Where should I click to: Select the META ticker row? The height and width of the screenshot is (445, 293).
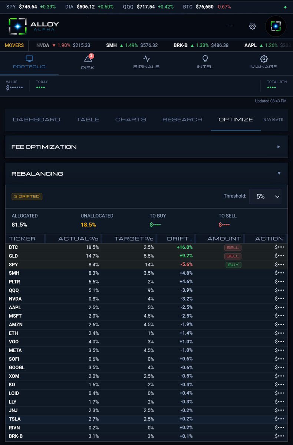pyautogui.click(x=146, y=350)
